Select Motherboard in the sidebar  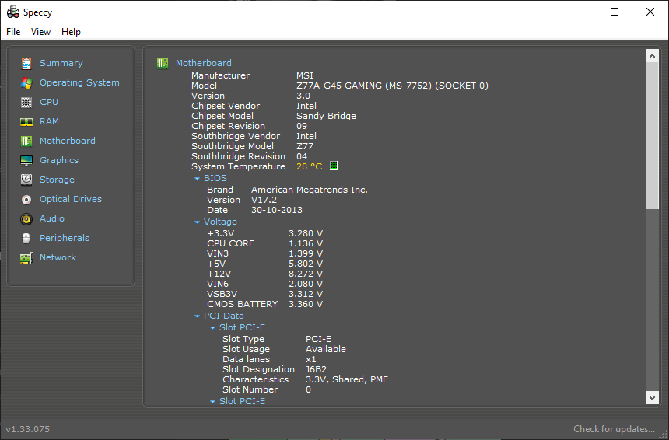(68, 141)
